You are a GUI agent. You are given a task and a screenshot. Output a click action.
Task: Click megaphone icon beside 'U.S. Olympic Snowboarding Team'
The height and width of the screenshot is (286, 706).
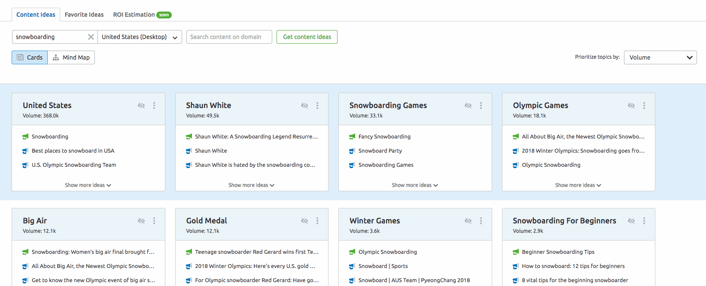click(x=25, y=165)
